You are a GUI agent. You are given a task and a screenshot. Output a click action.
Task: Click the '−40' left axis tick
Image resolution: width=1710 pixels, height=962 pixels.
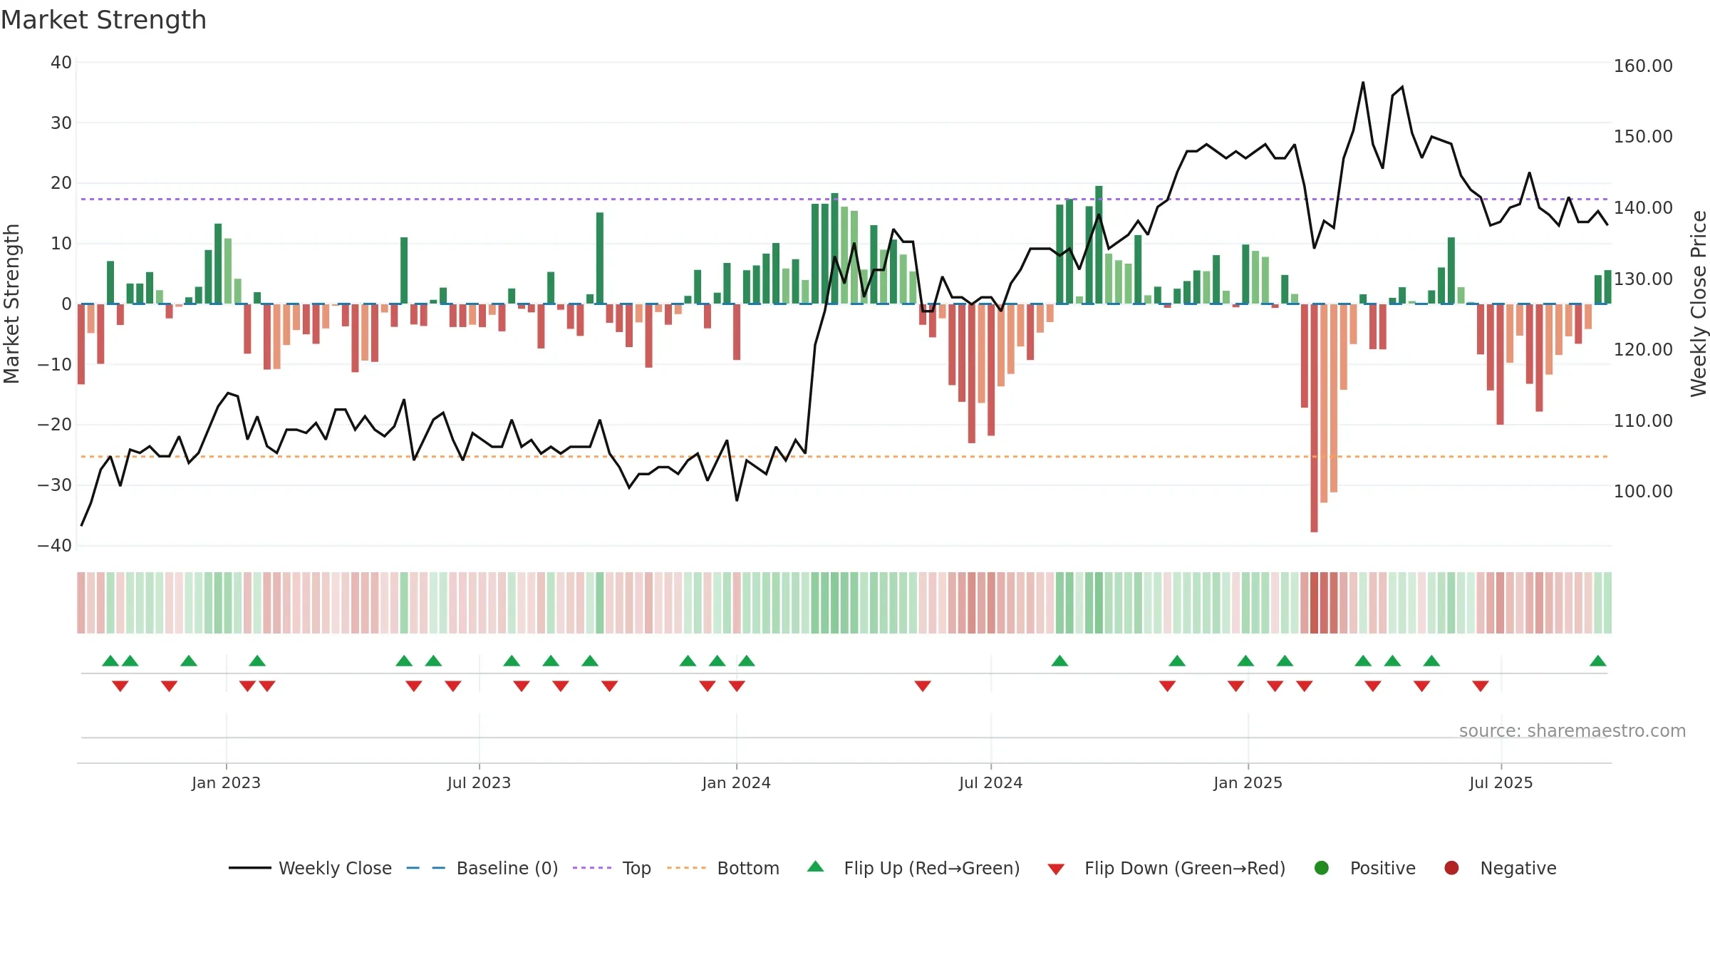click(55, 546)
